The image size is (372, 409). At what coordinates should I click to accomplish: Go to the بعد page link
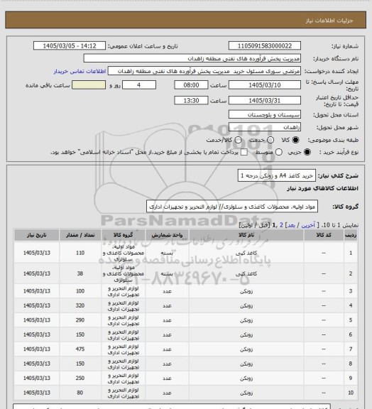point(291,225)
